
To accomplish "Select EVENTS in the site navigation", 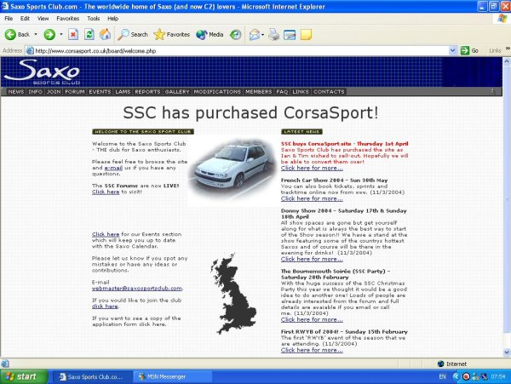I will 100,91.
